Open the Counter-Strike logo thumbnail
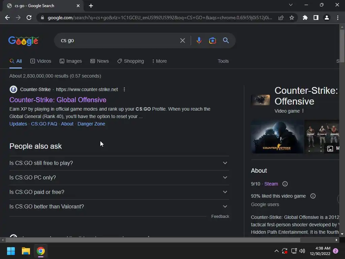 point(277,137)
